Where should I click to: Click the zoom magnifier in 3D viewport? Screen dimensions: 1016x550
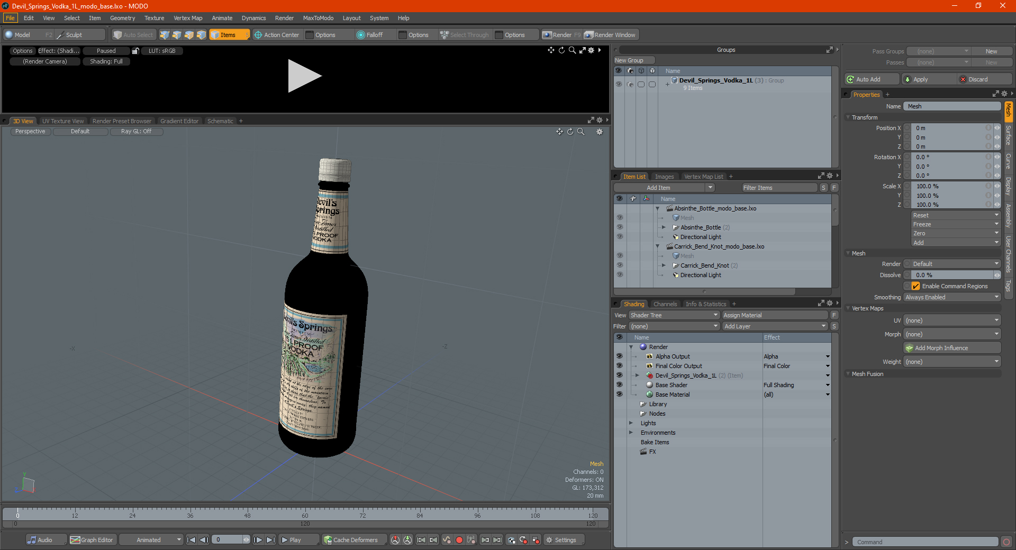click(x=581, y=132)
